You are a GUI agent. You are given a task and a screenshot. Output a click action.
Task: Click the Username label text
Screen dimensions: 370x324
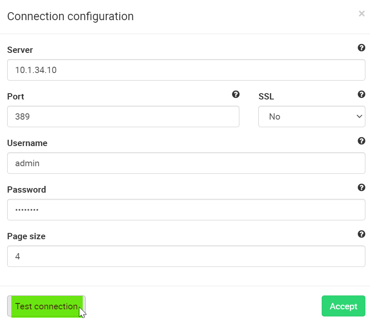(27, 143)
